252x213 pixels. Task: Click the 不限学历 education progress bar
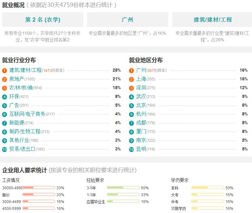208,208
